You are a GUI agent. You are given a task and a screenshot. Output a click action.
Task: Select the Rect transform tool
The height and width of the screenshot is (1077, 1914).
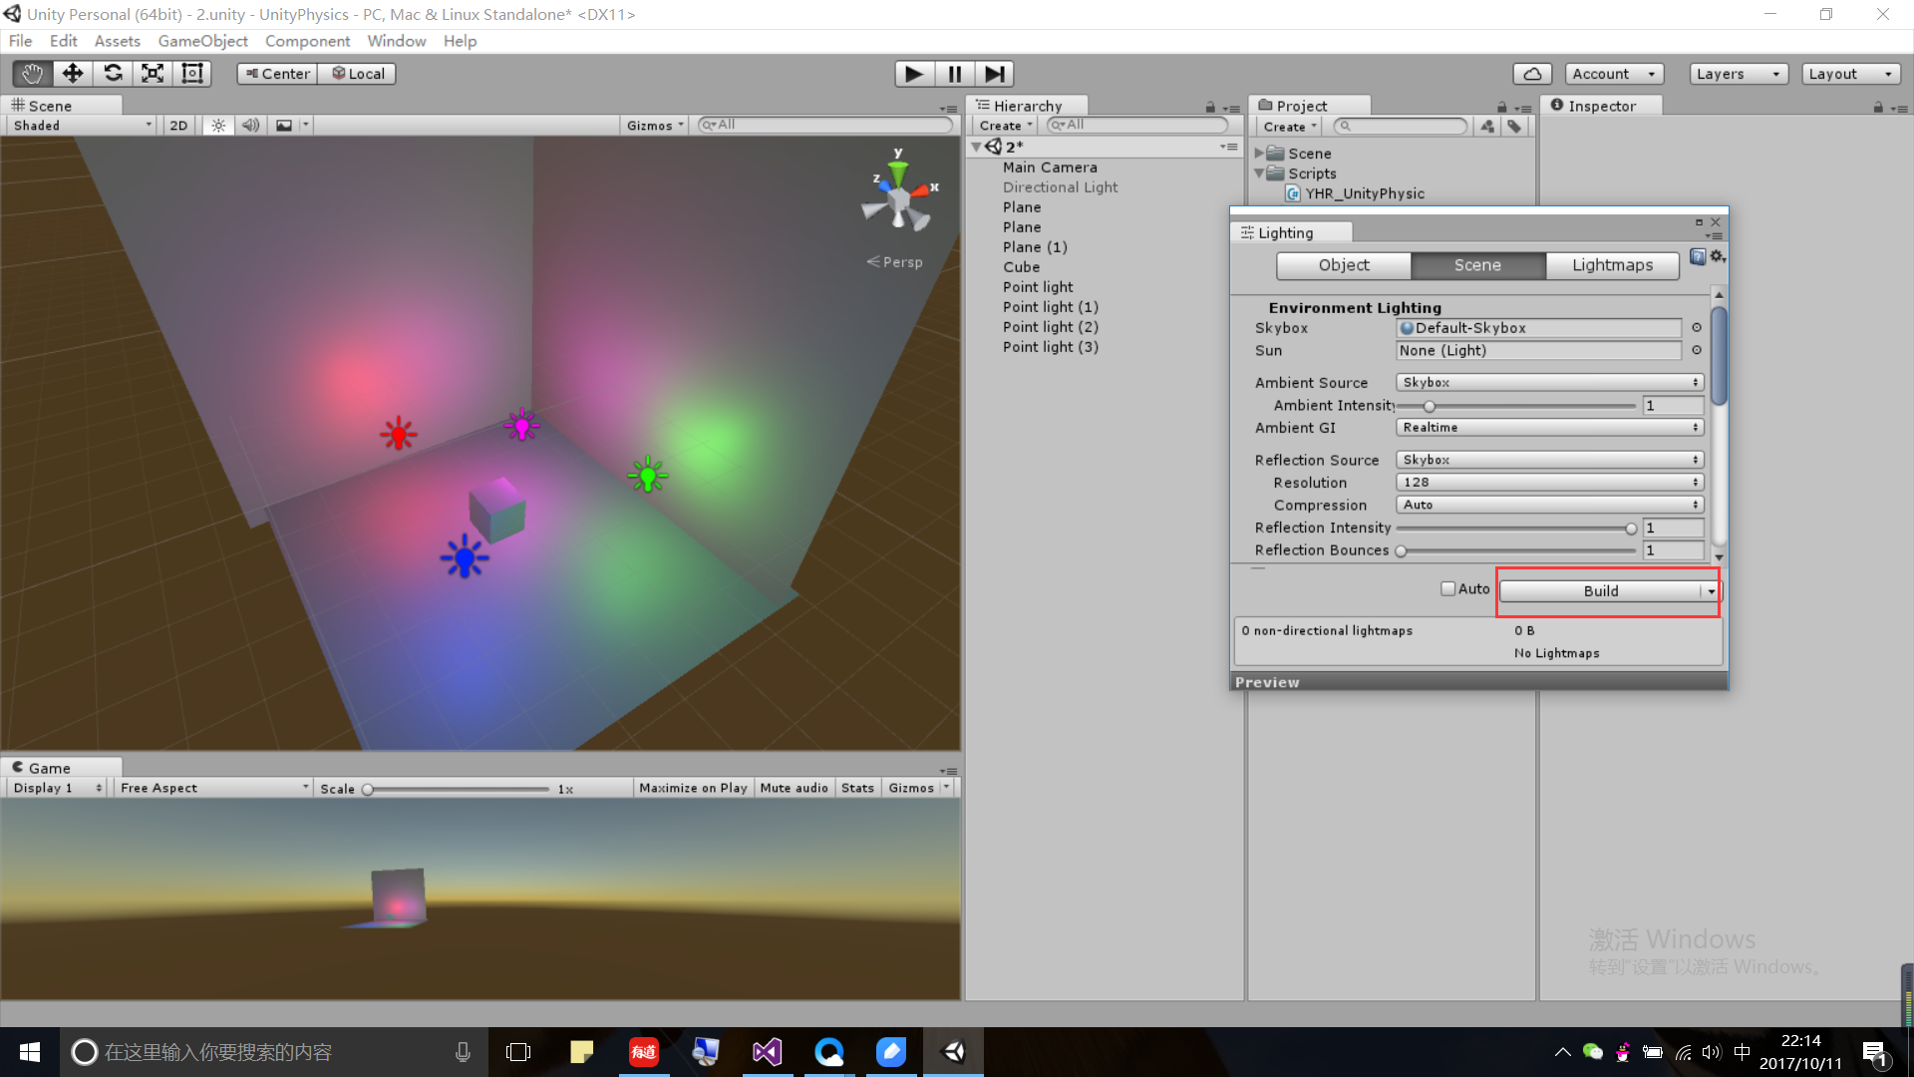point(192,74)
